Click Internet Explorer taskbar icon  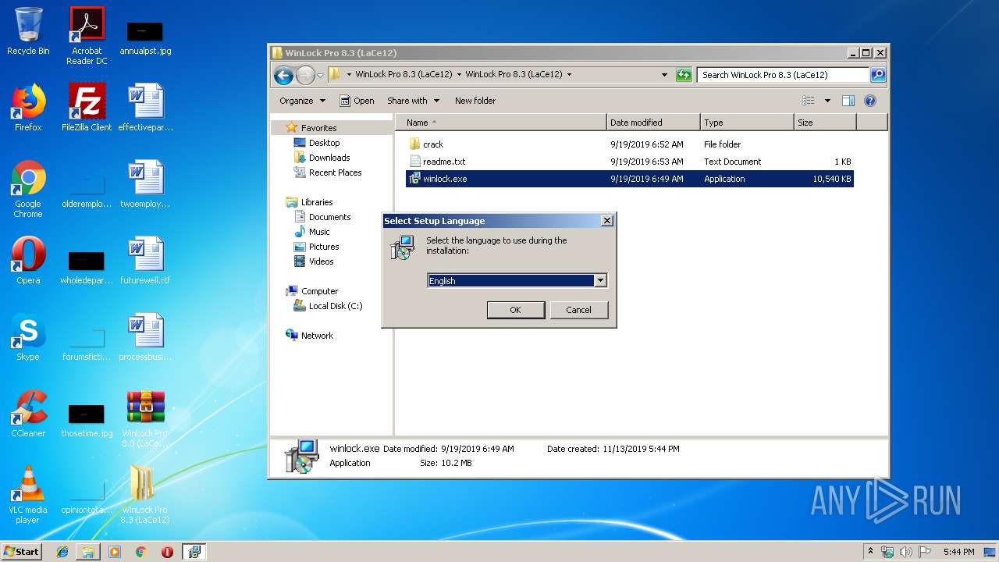point(62,551)
